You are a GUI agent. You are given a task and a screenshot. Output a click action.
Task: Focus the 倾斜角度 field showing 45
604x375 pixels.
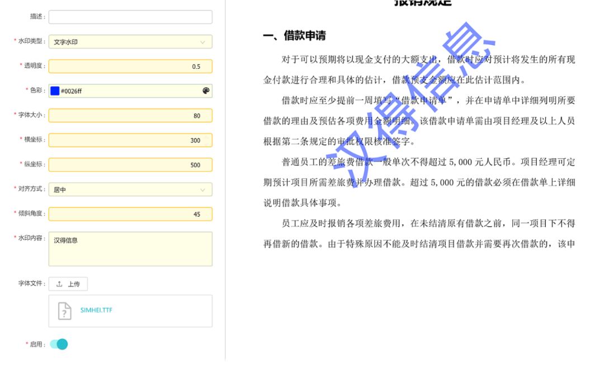(x=130, y=214)
